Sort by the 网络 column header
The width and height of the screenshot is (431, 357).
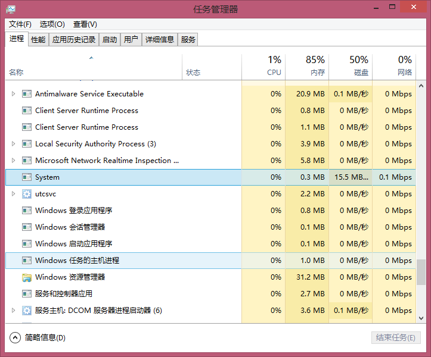pyautogui.click(x=394, y=67)
